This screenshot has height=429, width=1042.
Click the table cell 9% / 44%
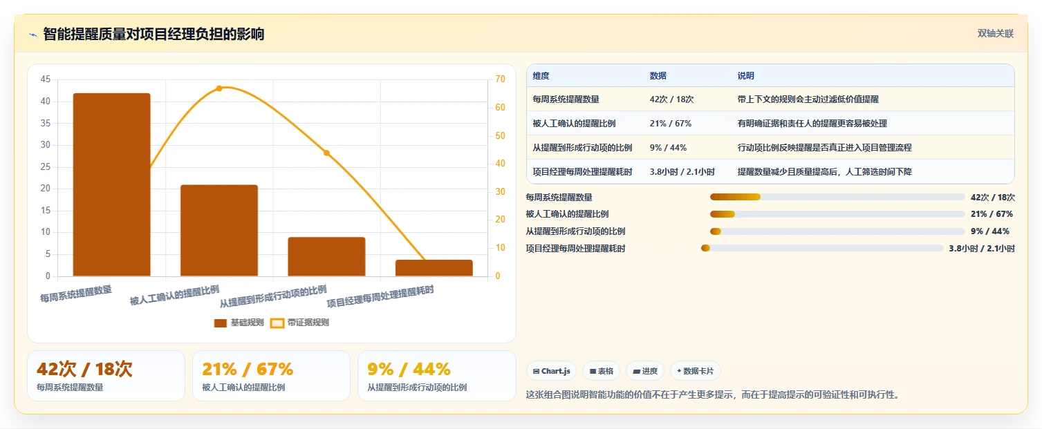pos(668,148)
